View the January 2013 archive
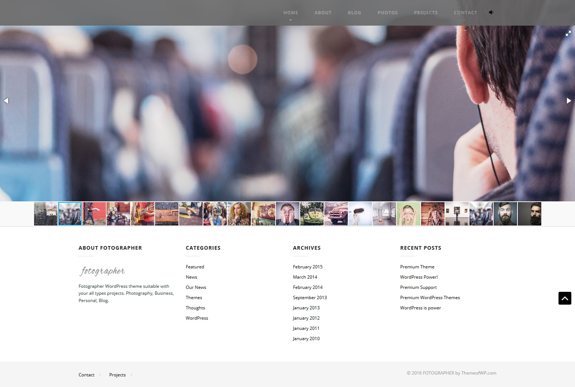This screenshot has width=575, height=387. [x=306, y=308]
